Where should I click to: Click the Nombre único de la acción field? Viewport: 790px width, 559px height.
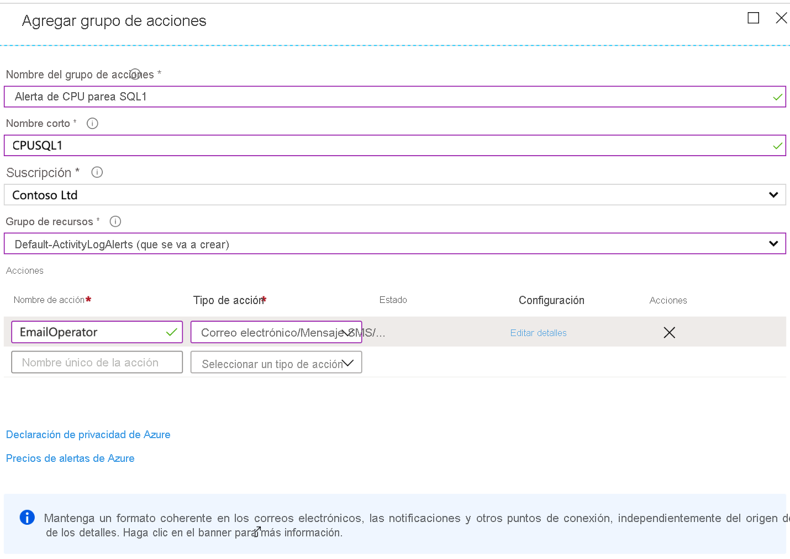(x=97, y=363)
